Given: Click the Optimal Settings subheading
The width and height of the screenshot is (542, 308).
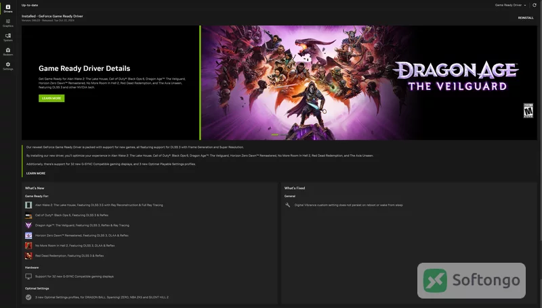Looking at the screenshot, I should point(37,288).
